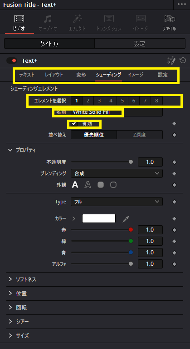Add keyframe for 外観 appearance

[175, 185]
